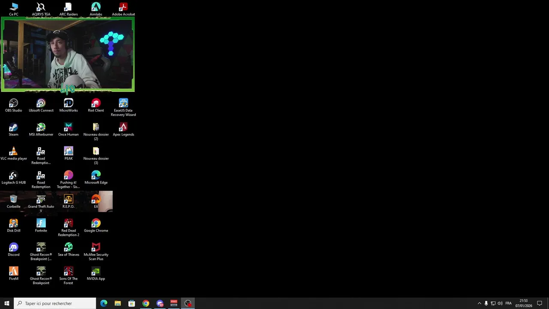Open Microsoft Edge from the taskbar

click(104, 303)
